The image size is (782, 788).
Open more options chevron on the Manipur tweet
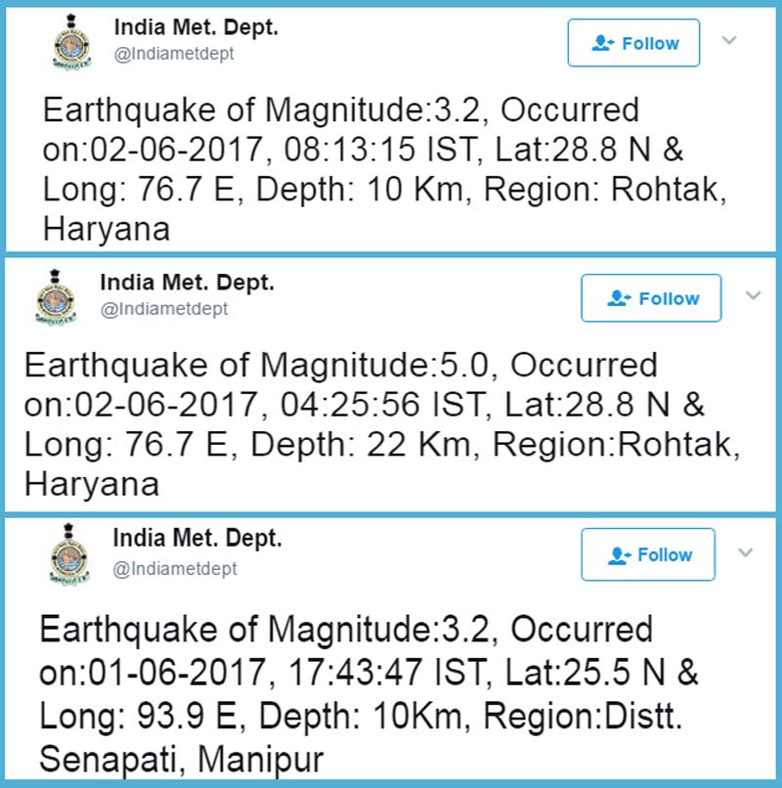[745, 552]
